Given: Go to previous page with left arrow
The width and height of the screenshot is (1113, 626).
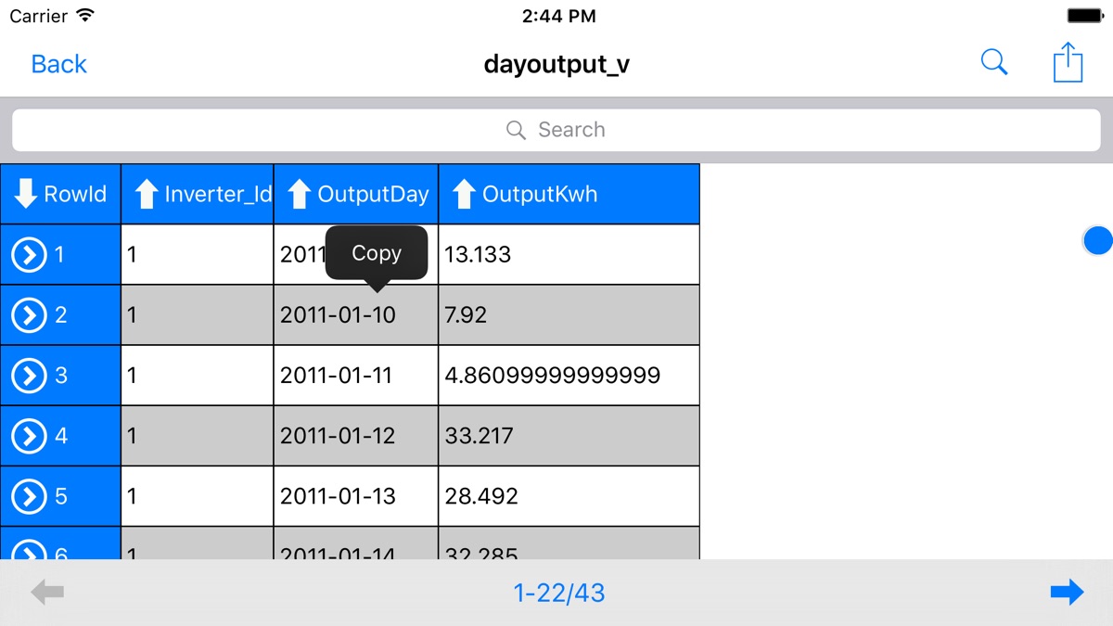Looking at the screenshot, I should pos(47,593).
